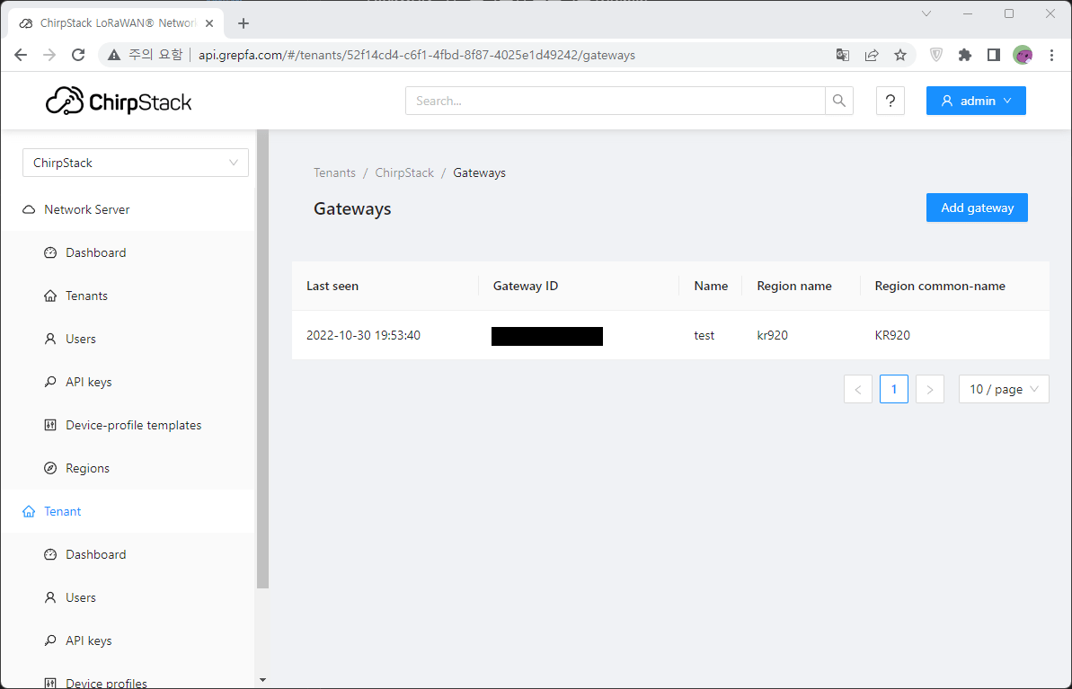Go to Tenants in Network Server menu
Viewport: 1072px width, 689px height.
(86, 296)
